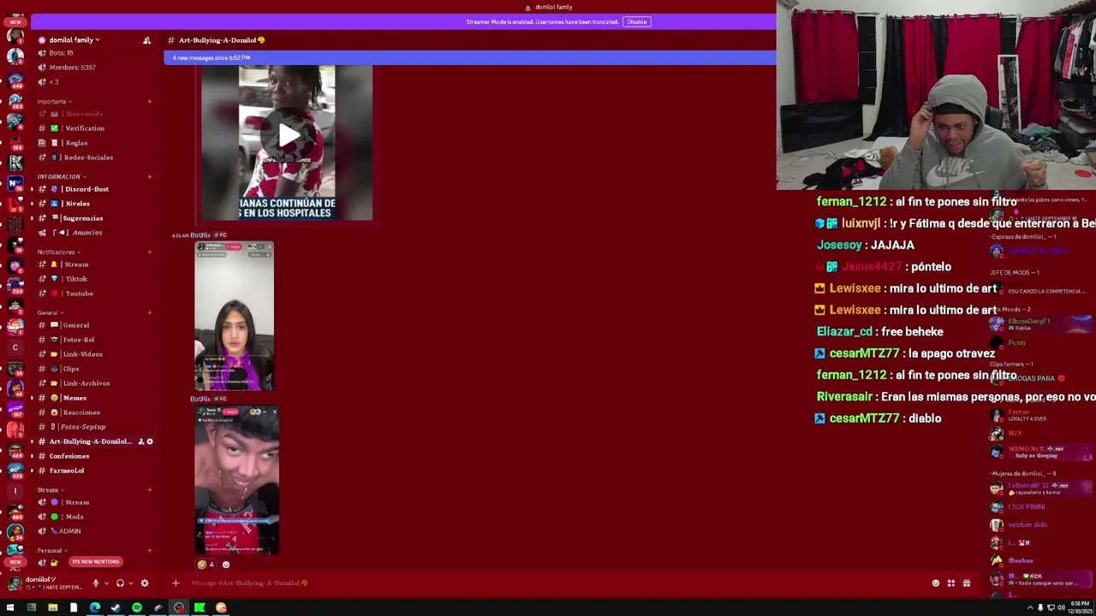Collapse the General category
1096x616 pixels.
(49, 313)
